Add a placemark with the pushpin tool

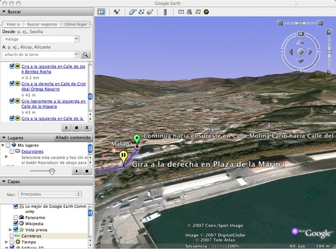coord(117,12)
